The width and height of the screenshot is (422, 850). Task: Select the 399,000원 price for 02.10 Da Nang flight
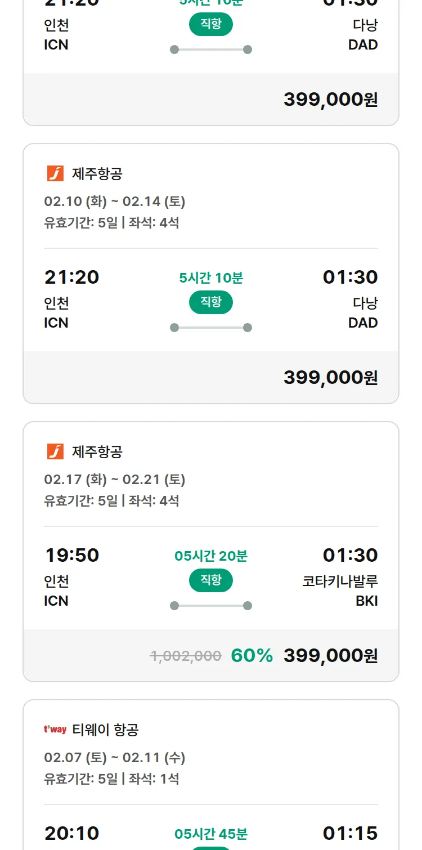330,377
